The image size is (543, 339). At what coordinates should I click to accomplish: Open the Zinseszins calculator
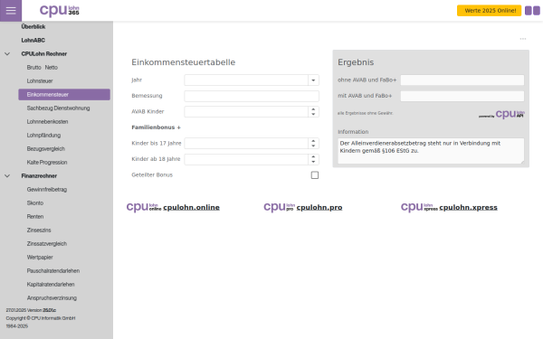39,230
